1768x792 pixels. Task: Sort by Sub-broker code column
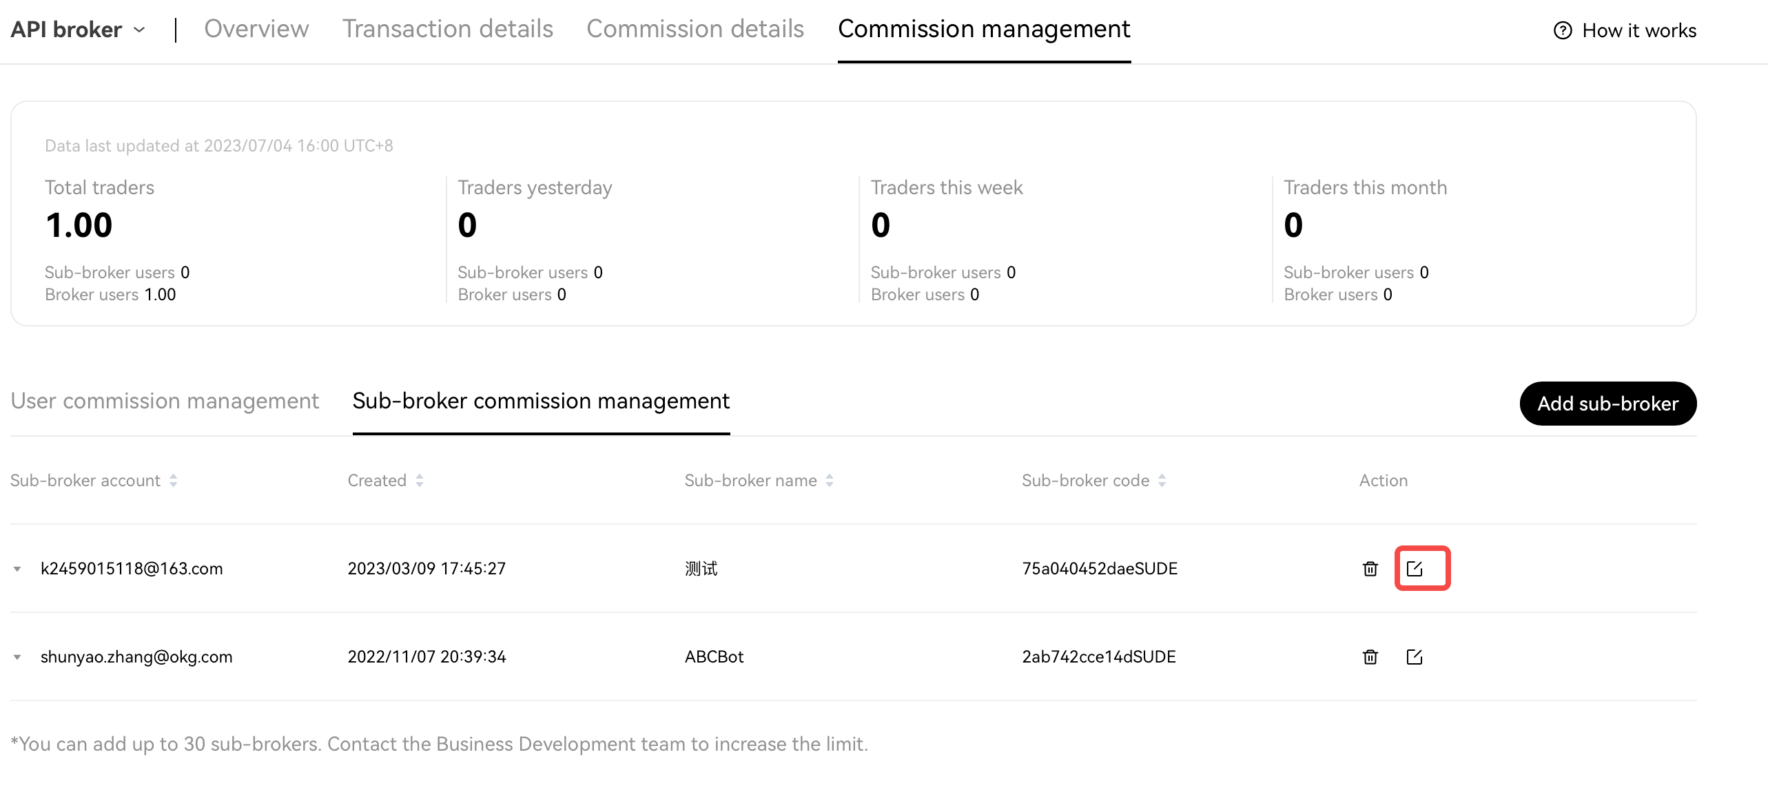point(1162,480)
